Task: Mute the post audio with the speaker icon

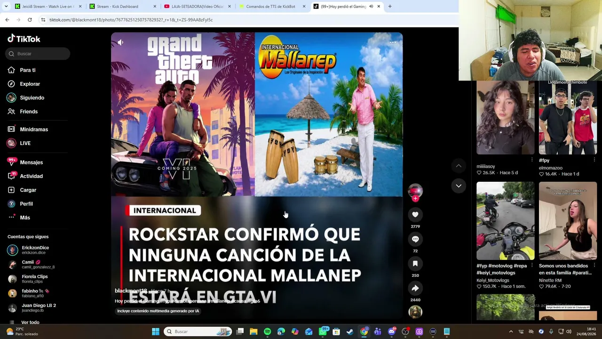Action: (120, 42)
